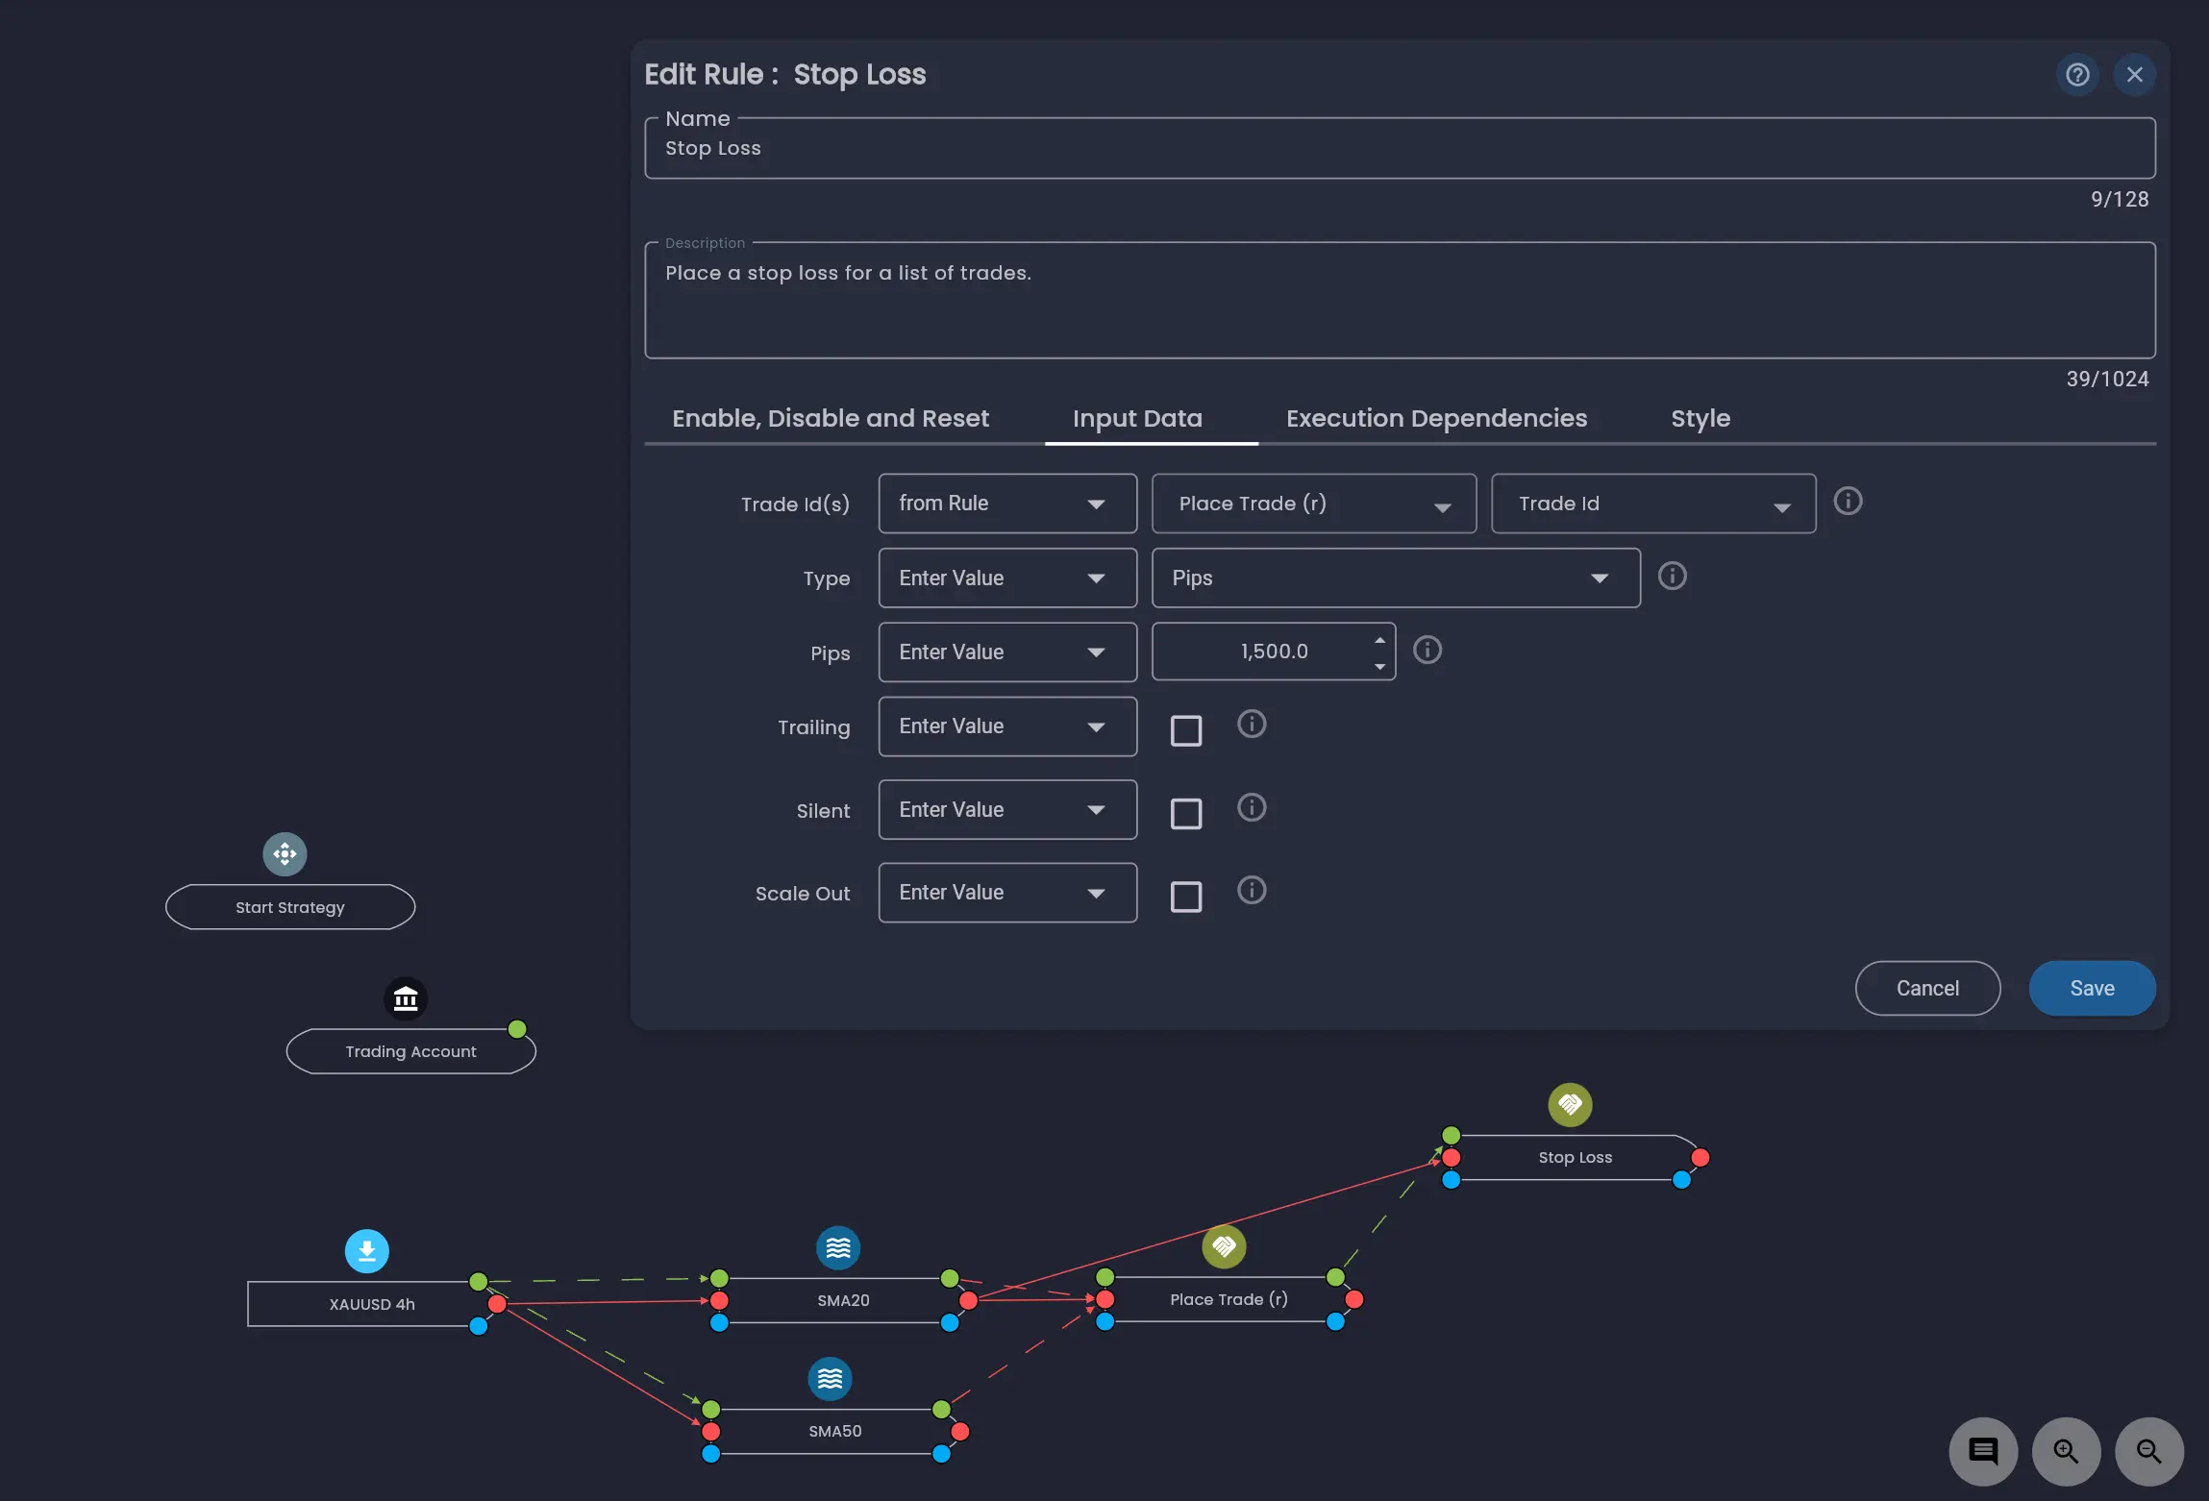Click the SMA50 wave indicator icon
Screen dimensions: 2209x1501
[830, 1379]
